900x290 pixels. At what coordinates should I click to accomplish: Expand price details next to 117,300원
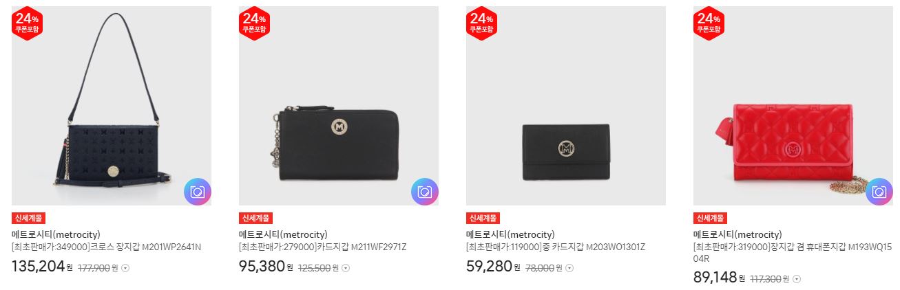[x=797, y=279]
